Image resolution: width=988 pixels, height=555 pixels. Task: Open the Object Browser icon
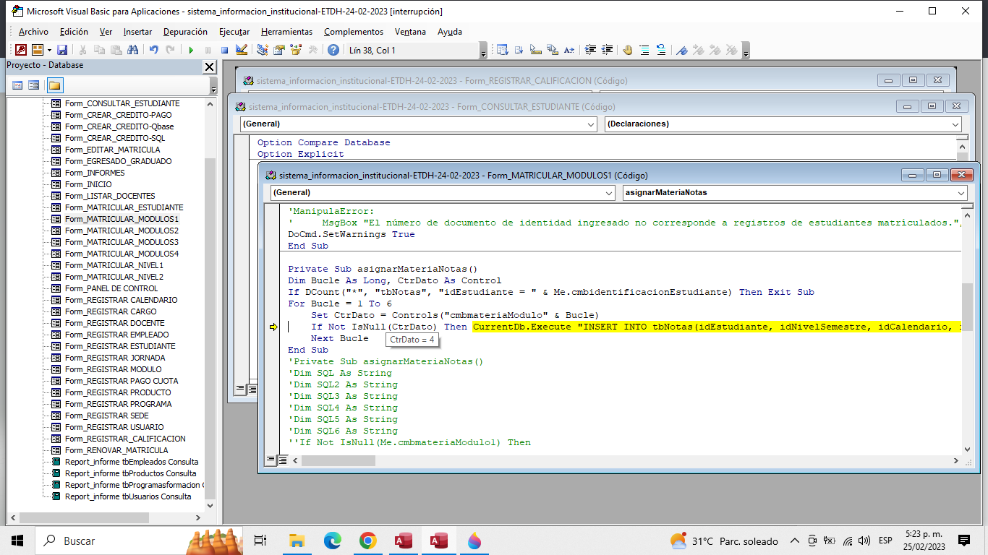tap(296, 50)
